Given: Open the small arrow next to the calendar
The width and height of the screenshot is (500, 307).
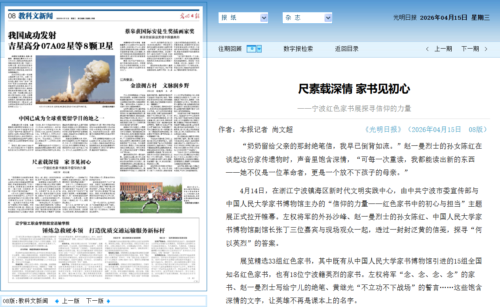Looking at the screenshot, I should click(x=259, y=49).
